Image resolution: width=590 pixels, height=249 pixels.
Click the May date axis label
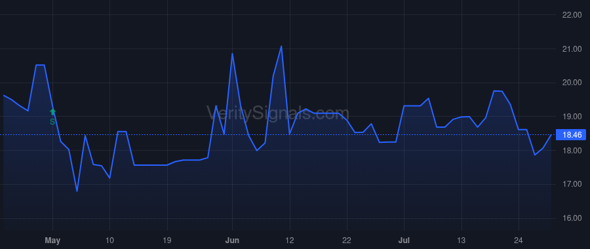[x=52, y=240]
